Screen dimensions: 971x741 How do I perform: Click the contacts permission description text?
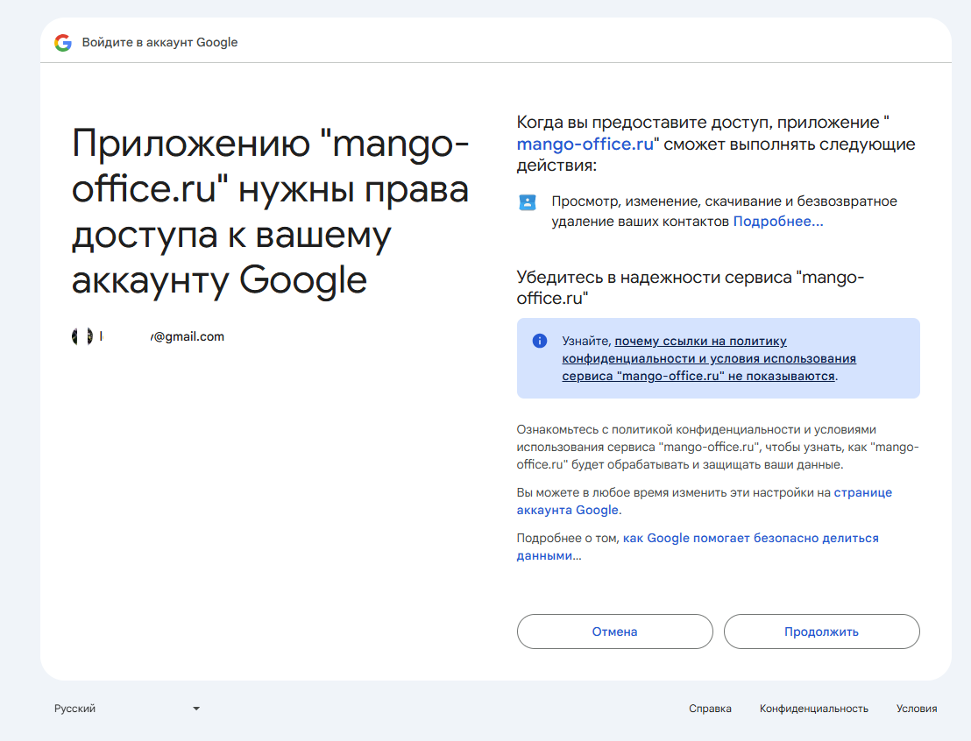724,211
